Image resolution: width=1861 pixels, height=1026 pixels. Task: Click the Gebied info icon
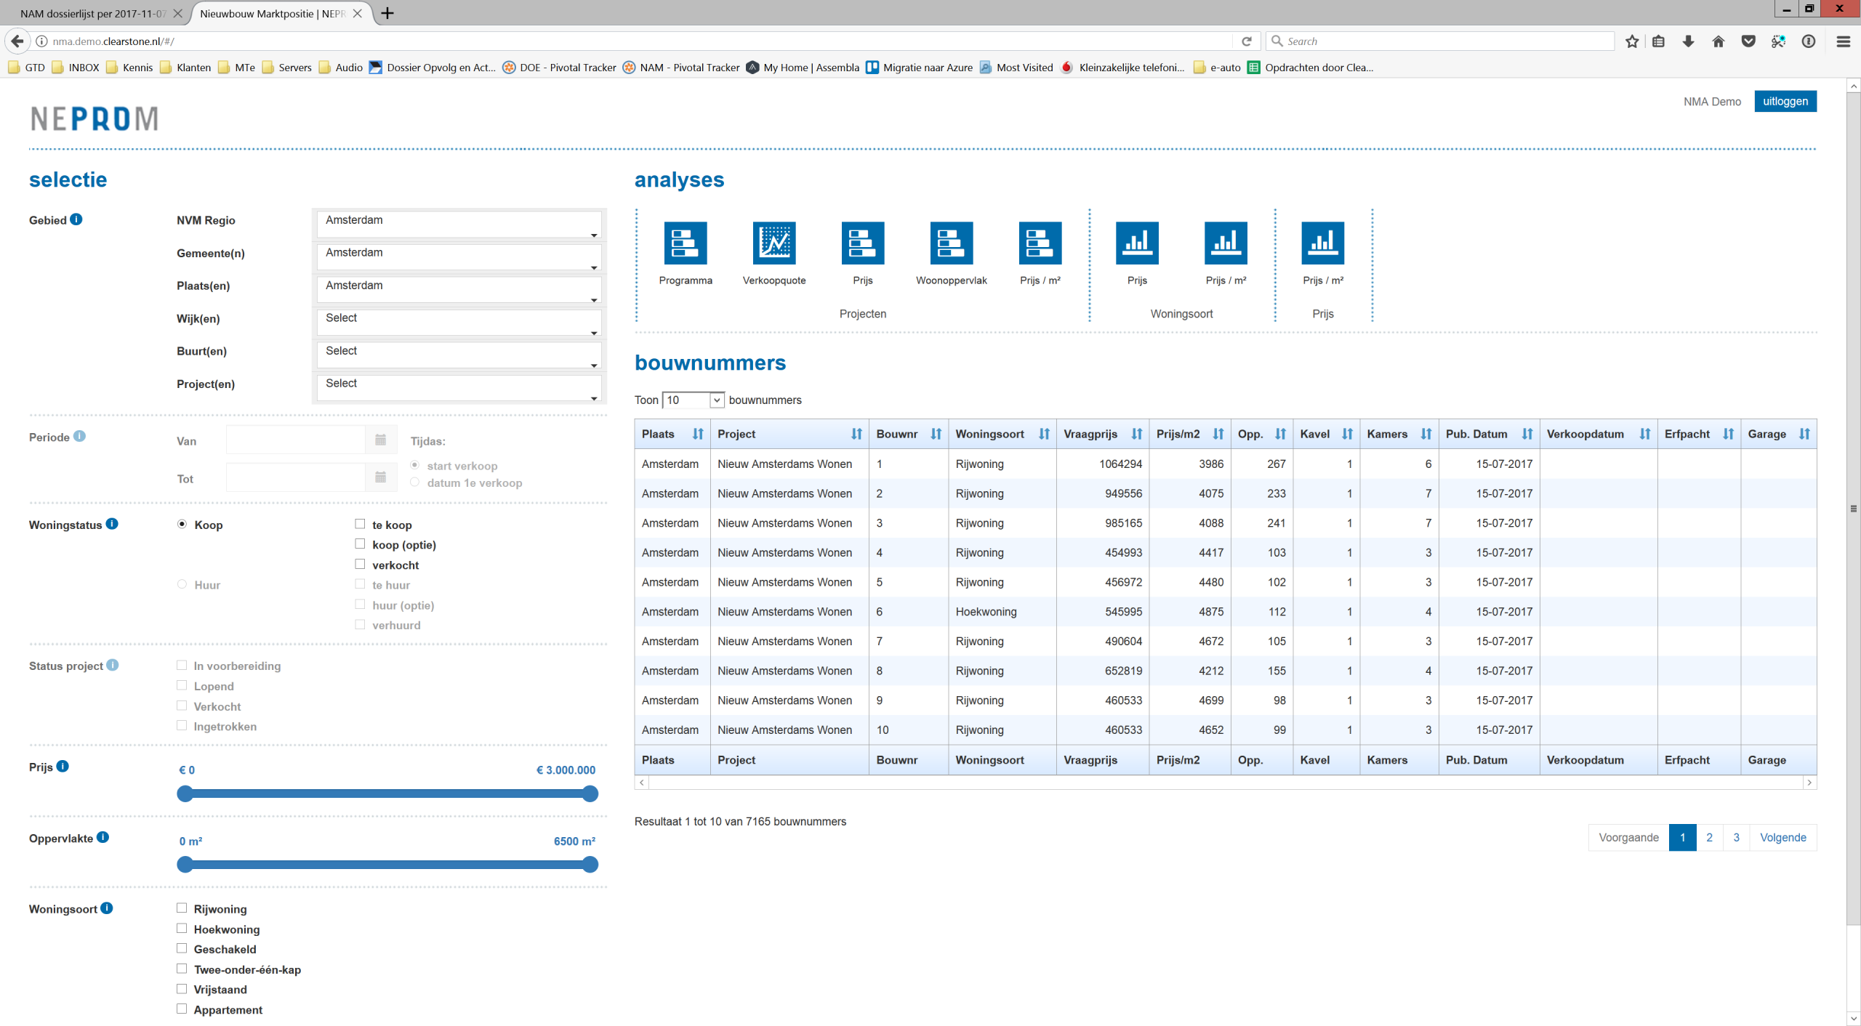[76, 219]
